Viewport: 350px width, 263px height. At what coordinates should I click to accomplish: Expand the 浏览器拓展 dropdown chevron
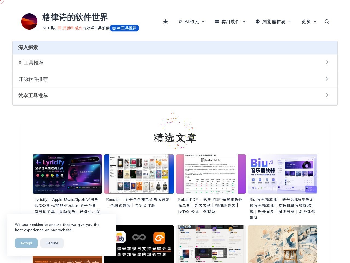[290, 22]
